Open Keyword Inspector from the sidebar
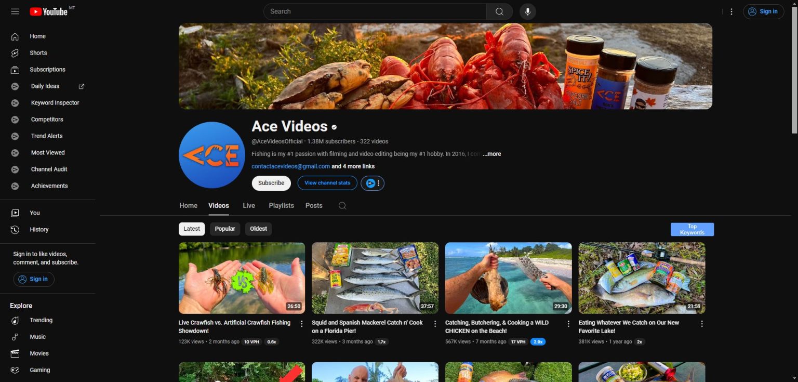798x382 pixels. (55, 102)
